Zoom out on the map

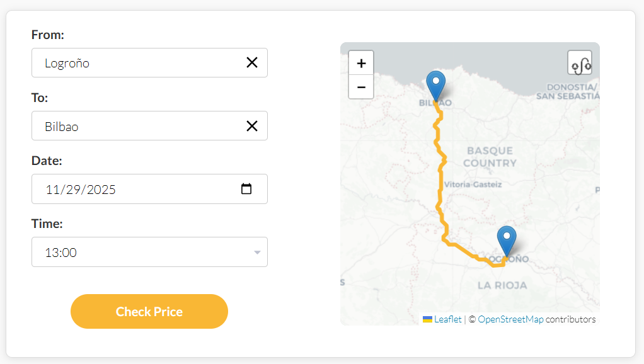(x=361, y=87)
